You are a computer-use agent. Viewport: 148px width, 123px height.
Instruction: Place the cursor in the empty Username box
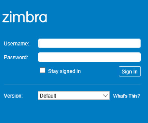89,43
